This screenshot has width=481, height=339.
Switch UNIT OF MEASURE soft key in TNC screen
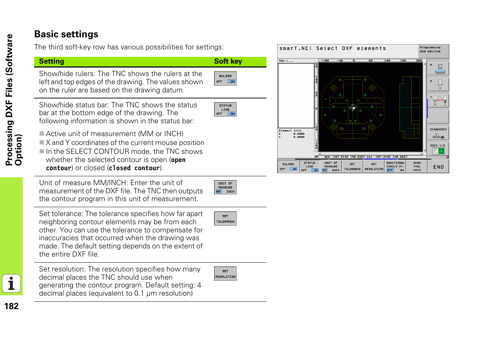pos(331,167)
